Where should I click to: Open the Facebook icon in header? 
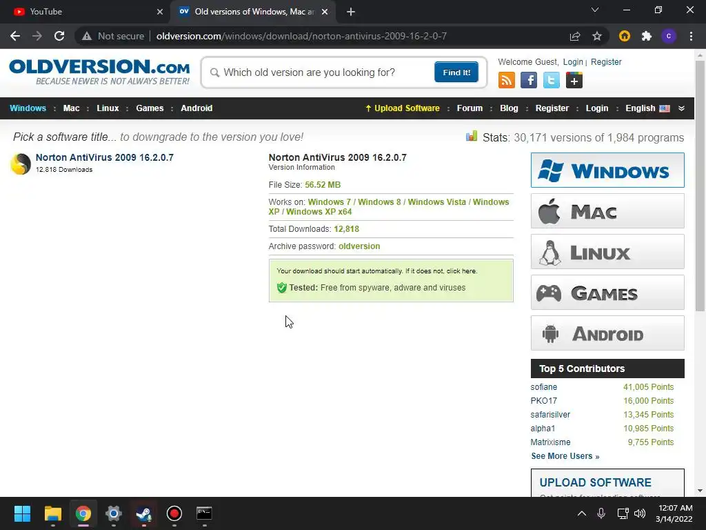pos(529,80)
